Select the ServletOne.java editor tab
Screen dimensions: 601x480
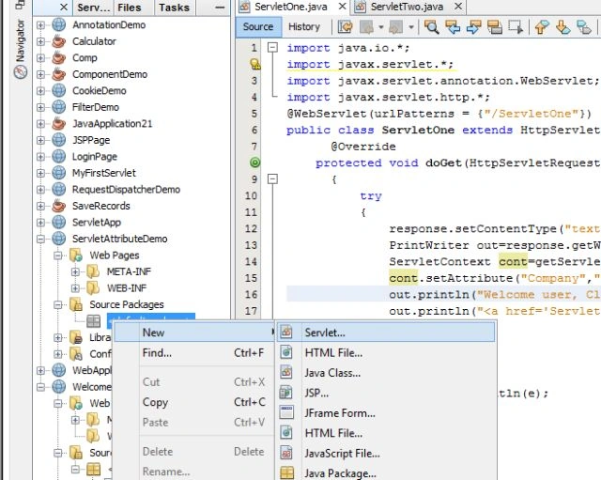tap(291, 7)
